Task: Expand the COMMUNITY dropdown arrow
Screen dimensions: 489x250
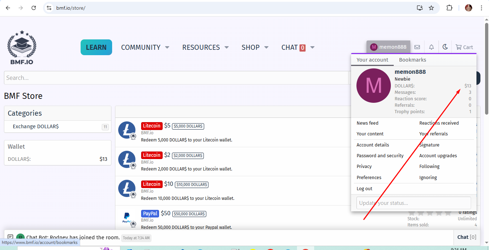Action: pos(167,47)
